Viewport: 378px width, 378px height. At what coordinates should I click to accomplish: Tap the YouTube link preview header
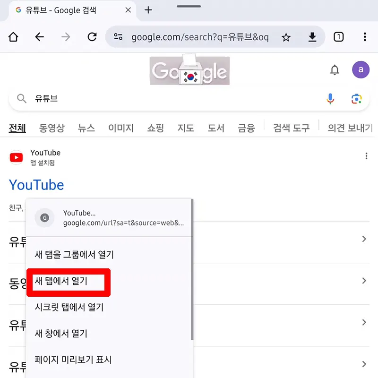[109, 218]
